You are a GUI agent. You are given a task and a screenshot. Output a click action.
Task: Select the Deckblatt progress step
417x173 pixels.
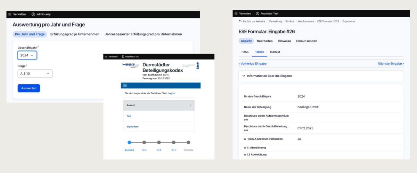[129, 142]
